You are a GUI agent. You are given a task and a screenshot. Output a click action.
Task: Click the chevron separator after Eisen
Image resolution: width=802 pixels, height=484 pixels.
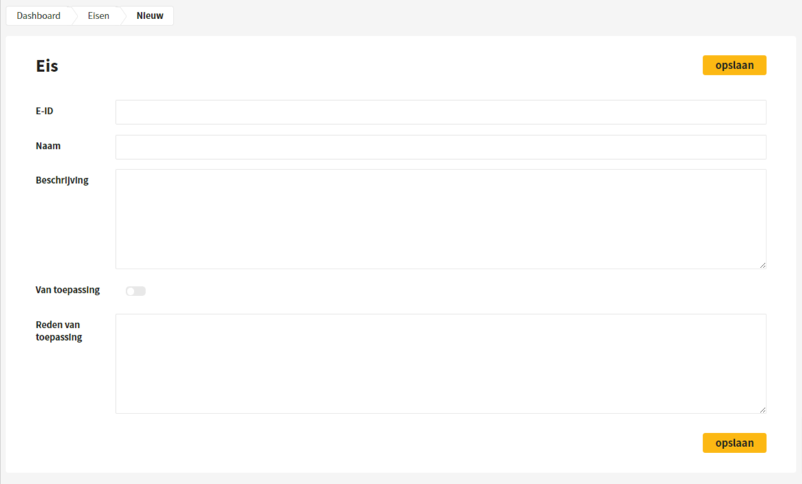(123, 16)
